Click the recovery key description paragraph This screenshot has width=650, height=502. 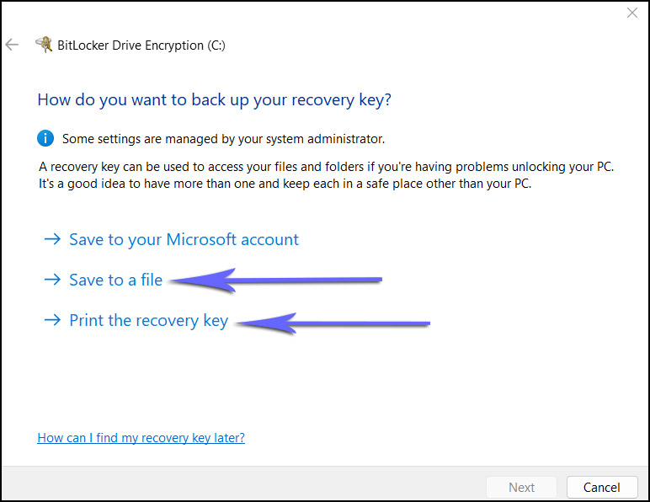pyautogui.click(x=327, y=175)
